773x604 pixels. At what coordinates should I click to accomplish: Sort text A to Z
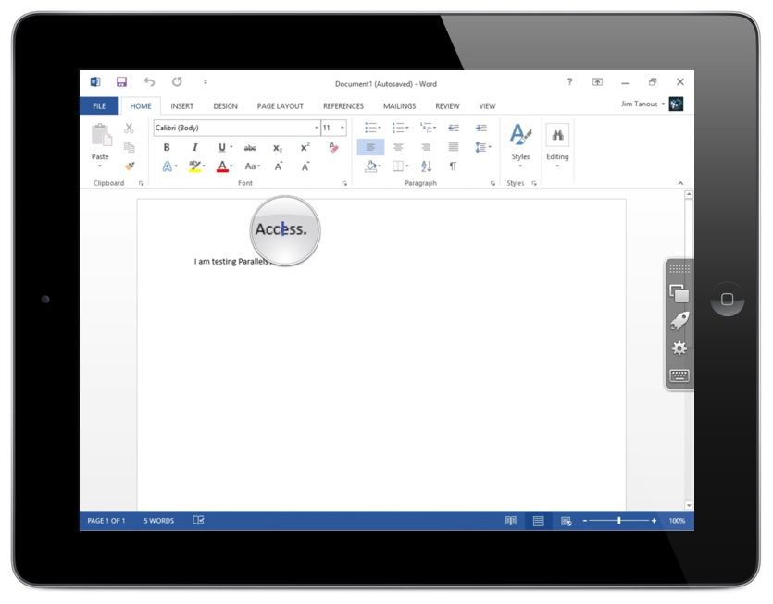tap(427, 166)
